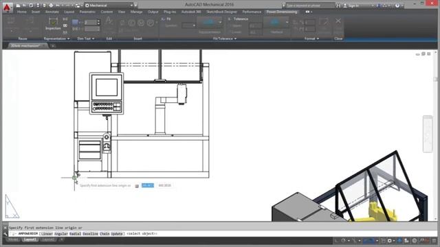
Task: Click the highlighted dynamic input coordinate field
Action: (x=148, y=185)
